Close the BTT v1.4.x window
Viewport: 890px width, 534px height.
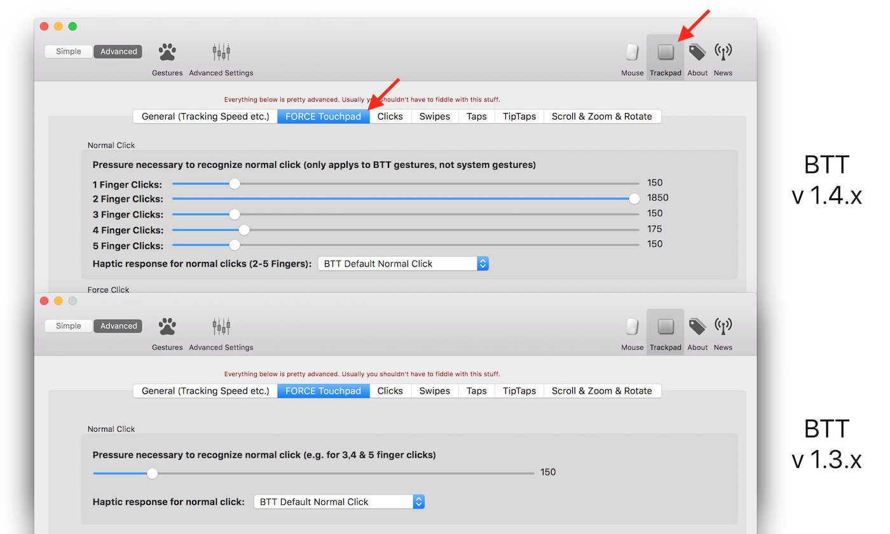[44, 26]
